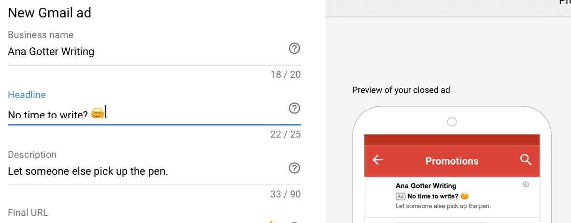Open help for Business name field
This screenshot has height=223, width=571.
tap(294, 48)
